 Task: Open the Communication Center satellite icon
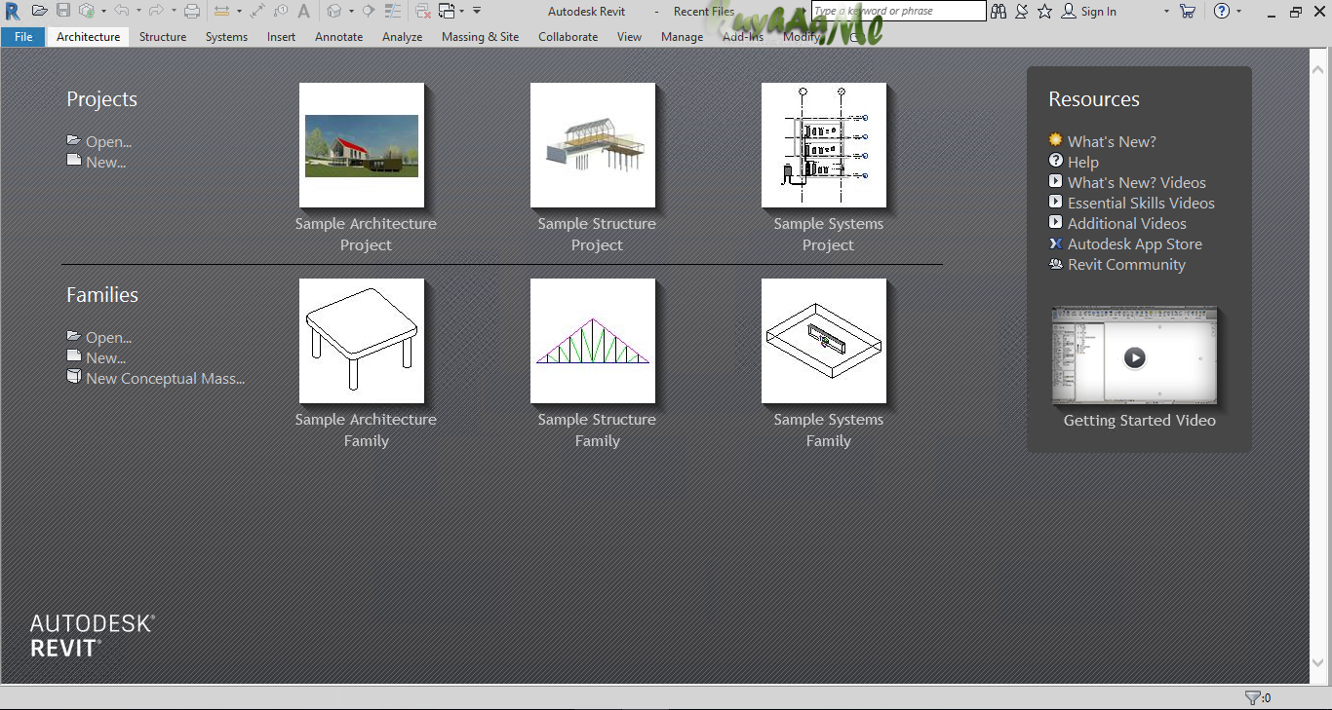coord(1022,11)
